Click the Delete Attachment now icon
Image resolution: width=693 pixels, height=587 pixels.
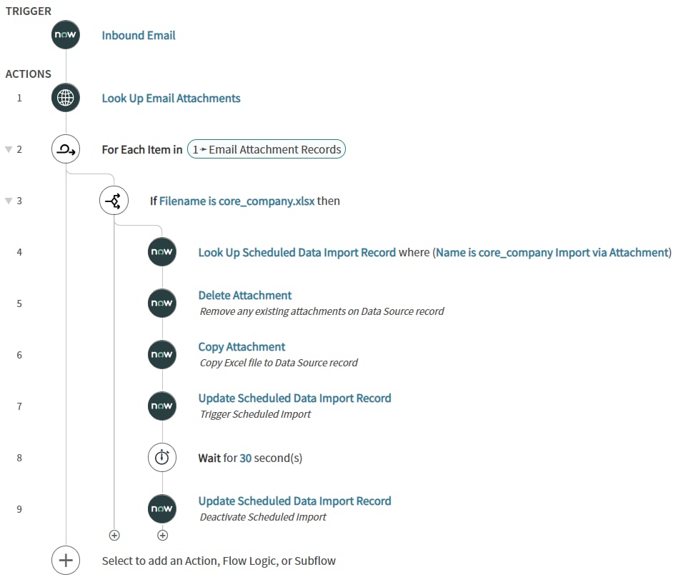[x=161, y=303]
